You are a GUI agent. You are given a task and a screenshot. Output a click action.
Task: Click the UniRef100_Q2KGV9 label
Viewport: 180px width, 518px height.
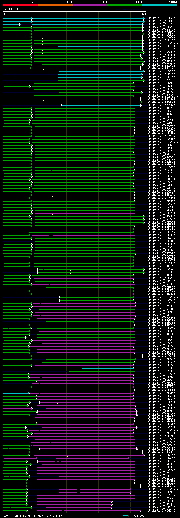(161, 86)
